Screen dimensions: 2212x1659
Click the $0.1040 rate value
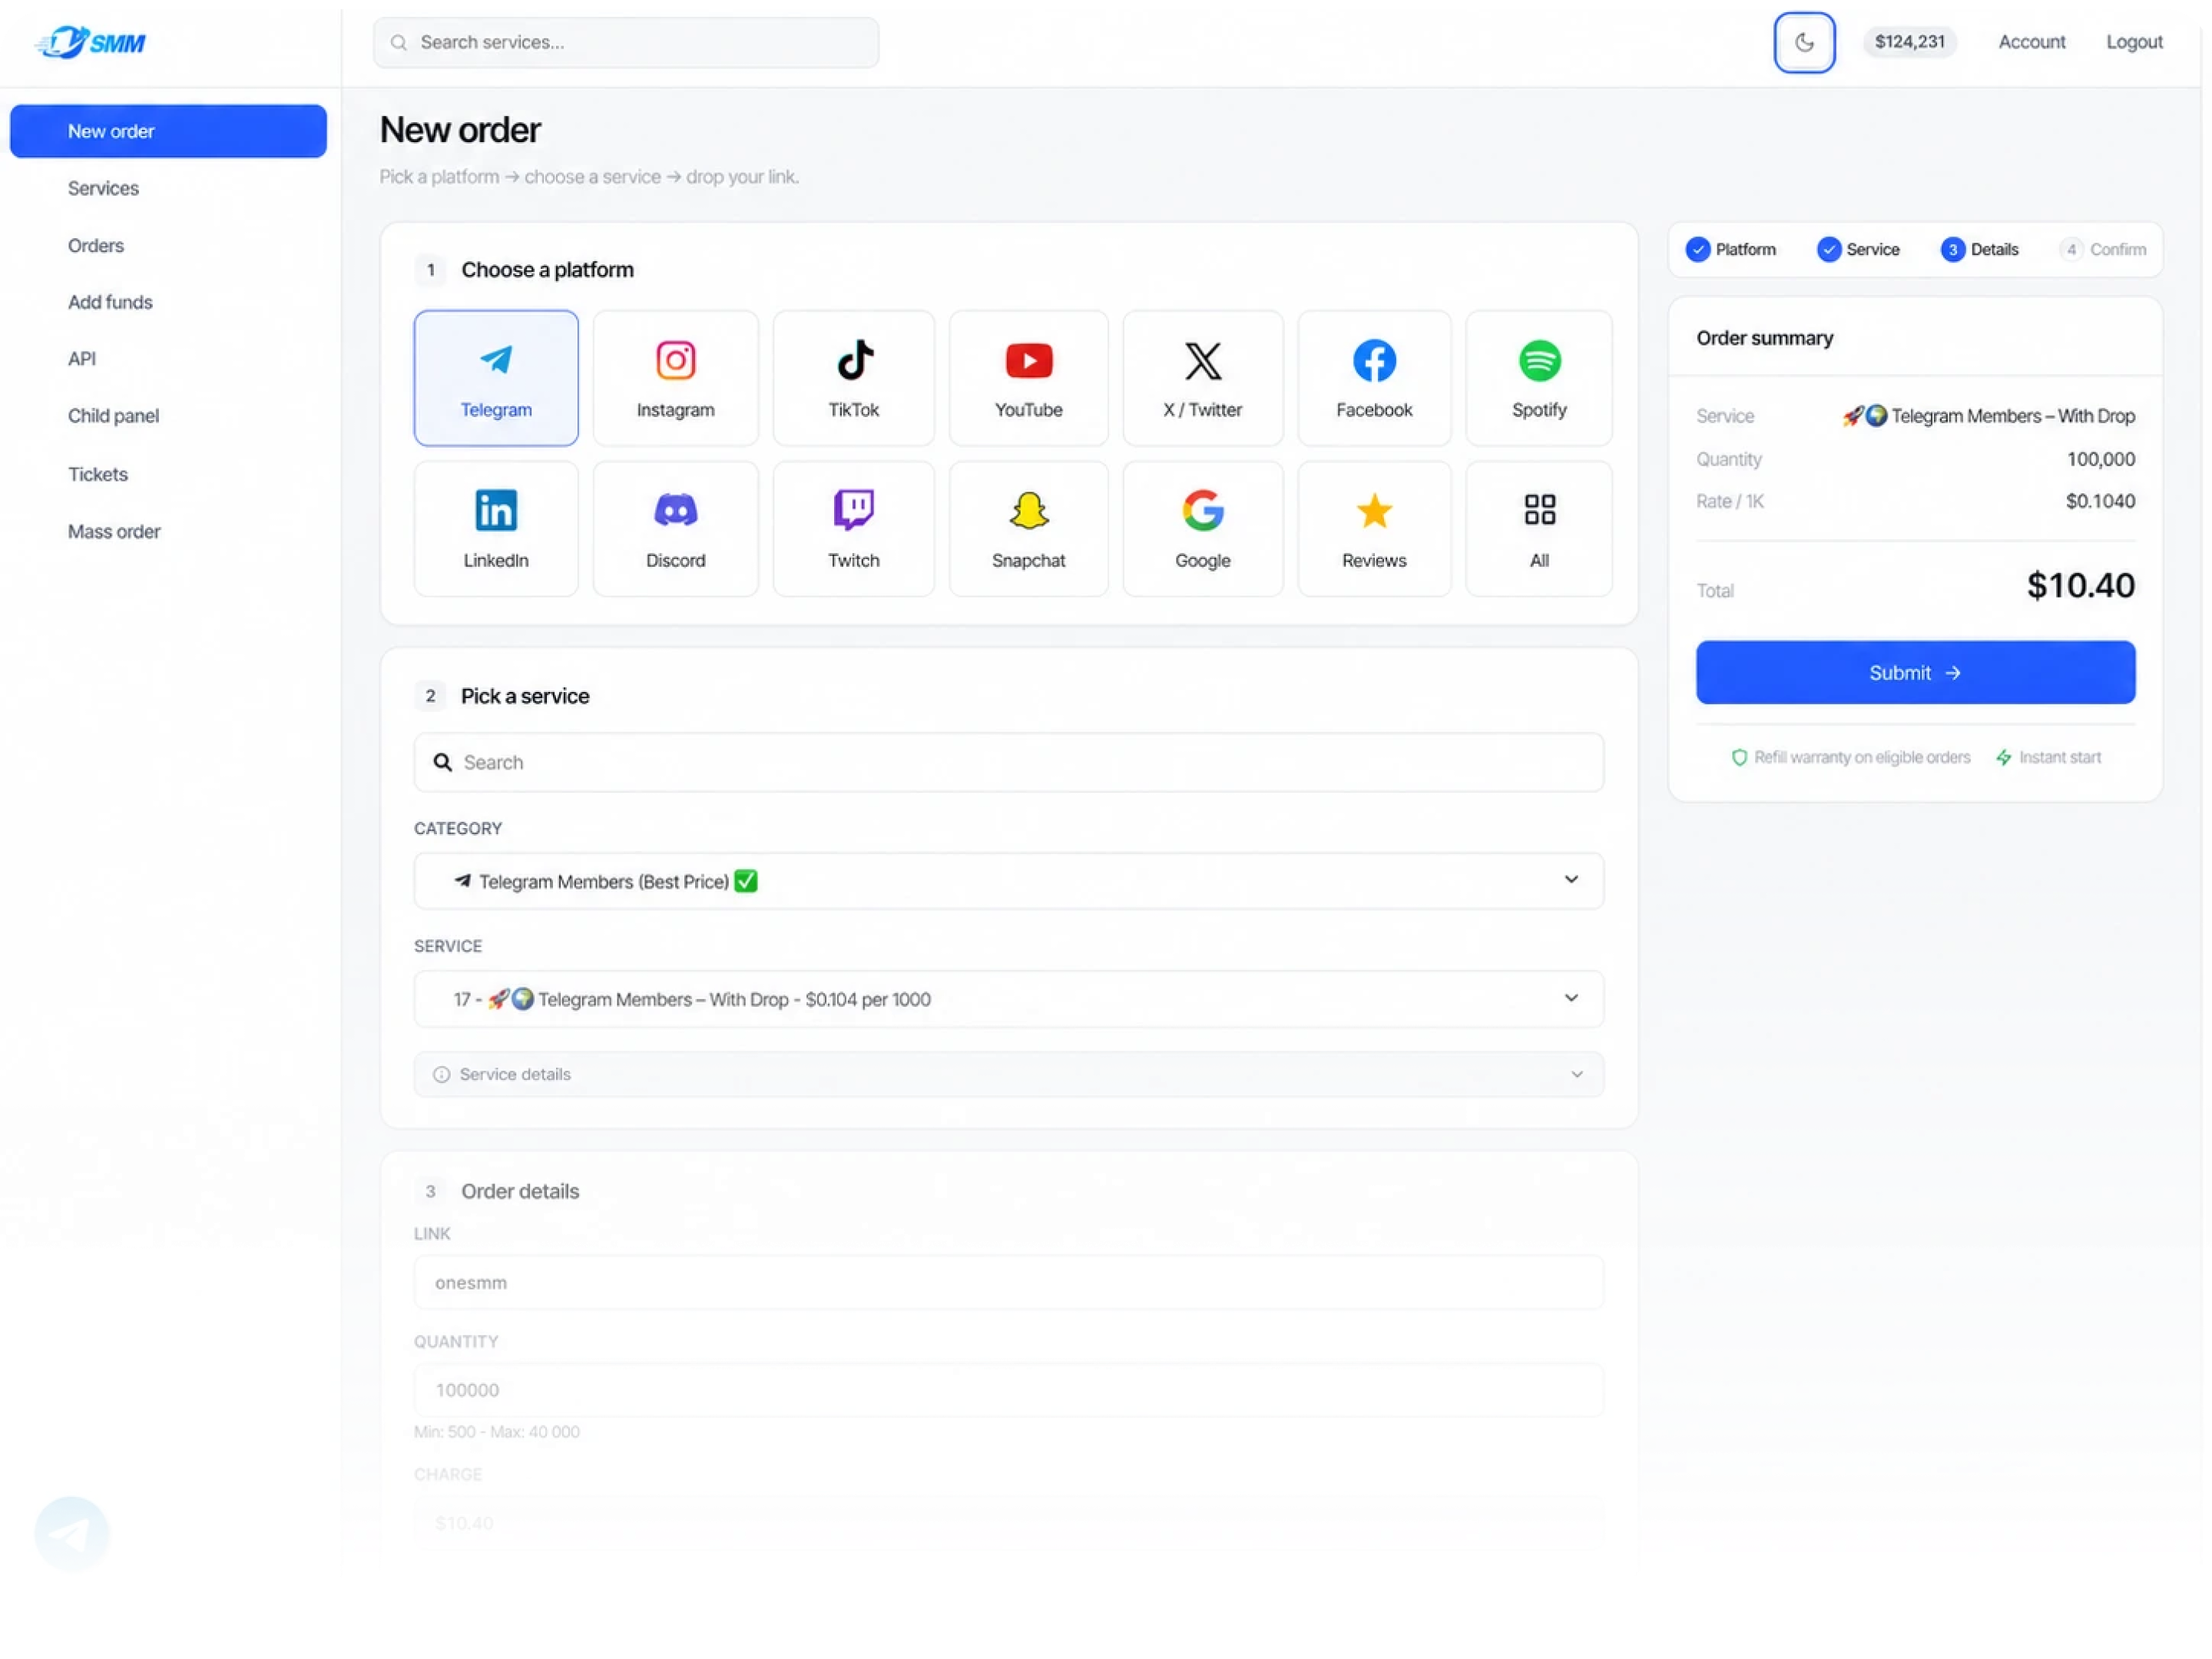coord(2100,501)
